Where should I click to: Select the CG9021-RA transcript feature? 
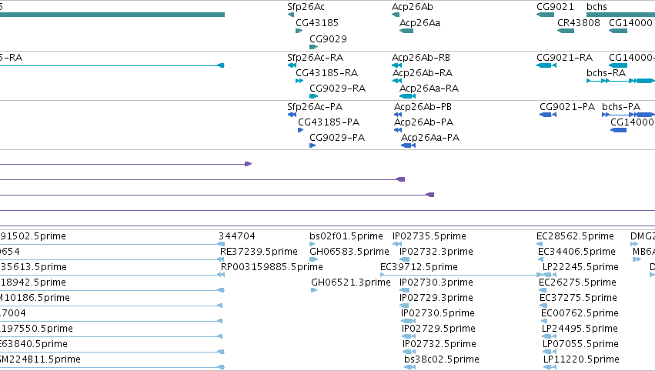pyautogui.click(x=546, y=65)
